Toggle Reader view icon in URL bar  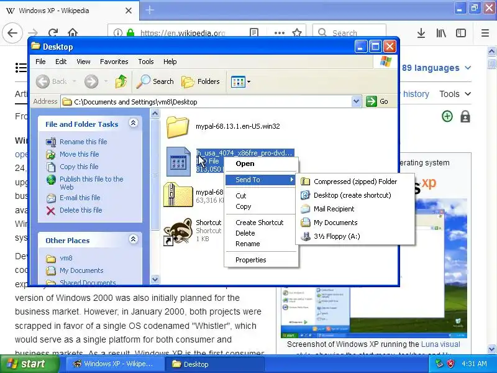coord(254,33)
